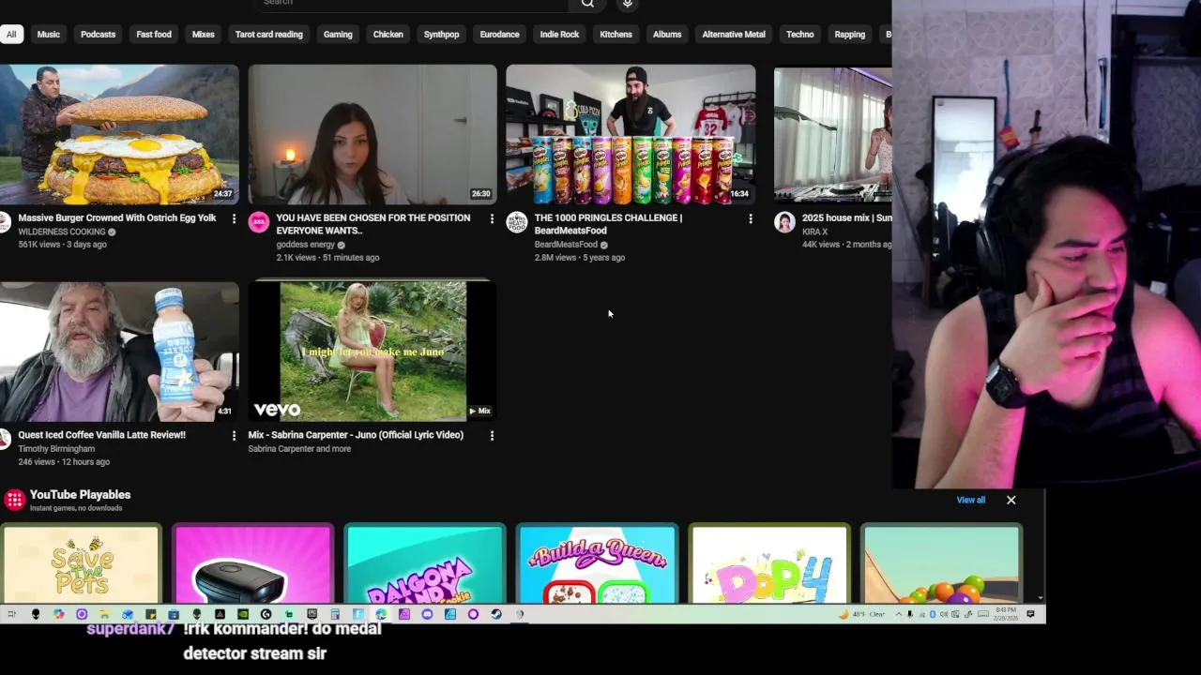Image resolution: width=1201 pixels, height=675 pixels.
Task: Click the search magnifier button
Action: [x=587, y=4]
